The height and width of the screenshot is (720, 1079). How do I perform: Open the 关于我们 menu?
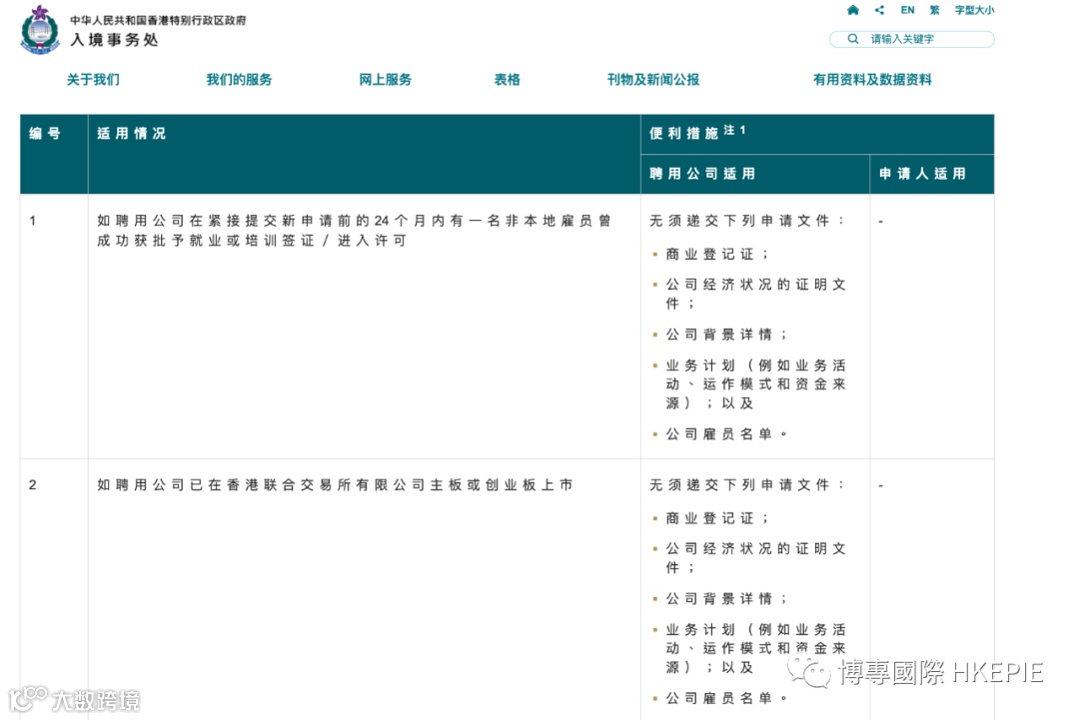click(x=93, y=80)
